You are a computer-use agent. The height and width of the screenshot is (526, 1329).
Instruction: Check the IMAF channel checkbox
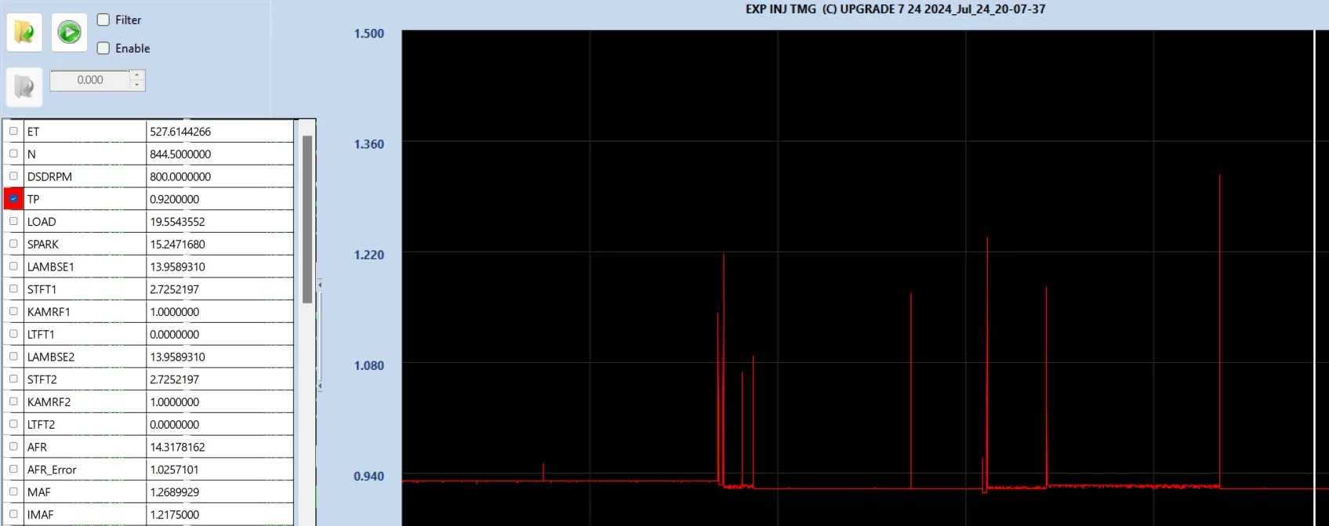[13, 514]
